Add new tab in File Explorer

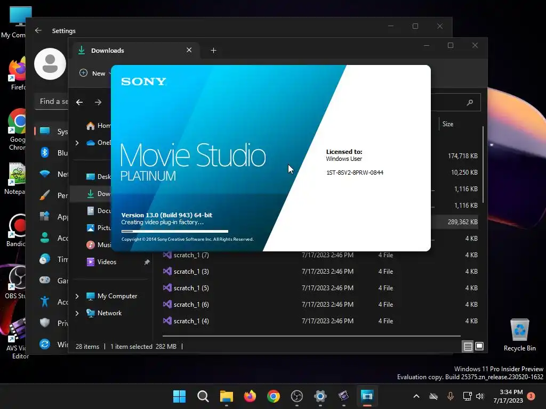213,51
